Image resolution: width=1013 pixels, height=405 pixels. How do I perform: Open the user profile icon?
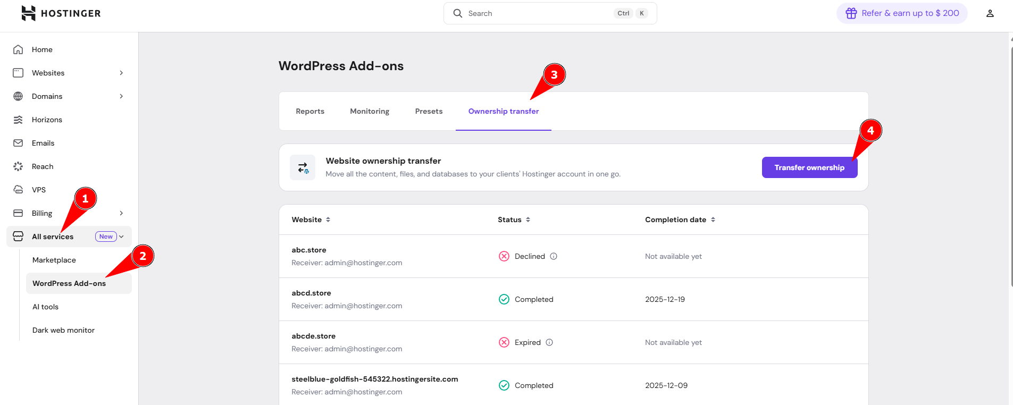(990, 13)
